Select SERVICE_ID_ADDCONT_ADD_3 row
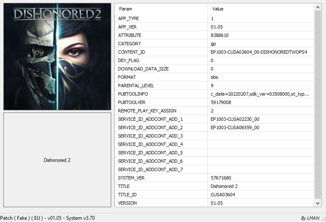The image size is (326, 222). click(x=214, y=136)
